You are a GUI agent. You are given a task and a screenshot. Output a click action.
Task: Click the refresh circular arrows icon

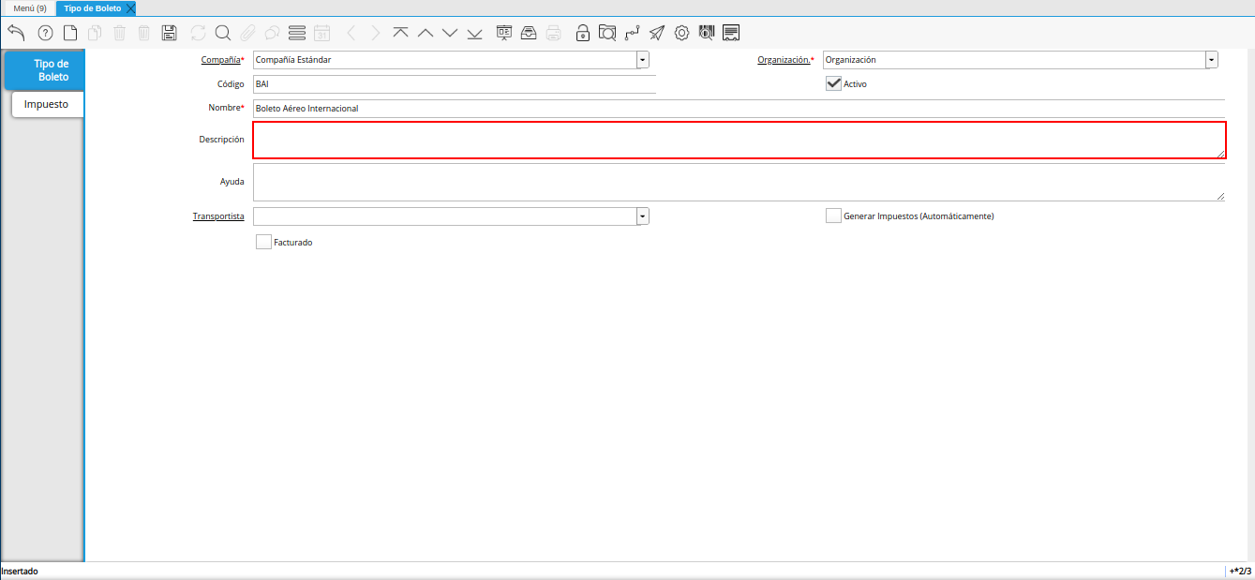coord(198,33)
